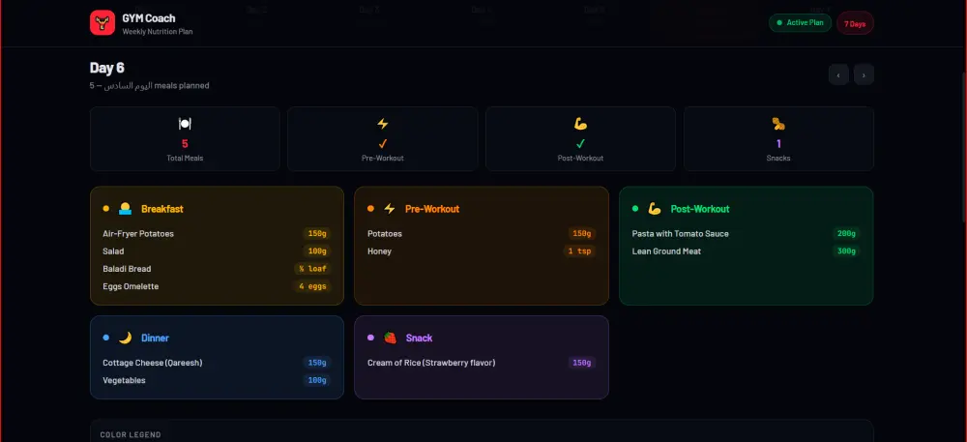
Task: Click Pasta with Tomato Sauce item
Action: pos(680,234)
